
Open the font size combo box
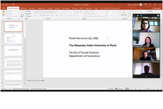tap(53, 12)
